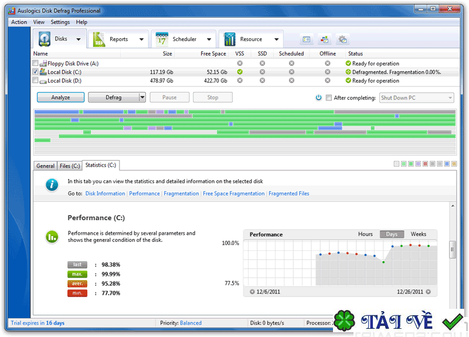Open the Shut Down PC combo box
The width and height of the screenshot is (469, 337).
coord(417,97)
